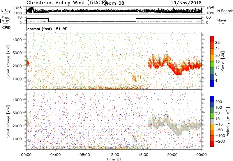Click the 'Nave' legend label

click(x=222, y=20)
